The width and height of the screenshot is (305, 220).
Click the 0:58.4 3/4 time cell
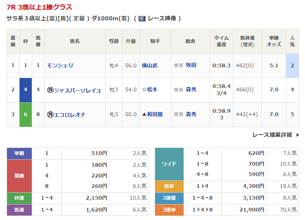click(x=222, y=90)
